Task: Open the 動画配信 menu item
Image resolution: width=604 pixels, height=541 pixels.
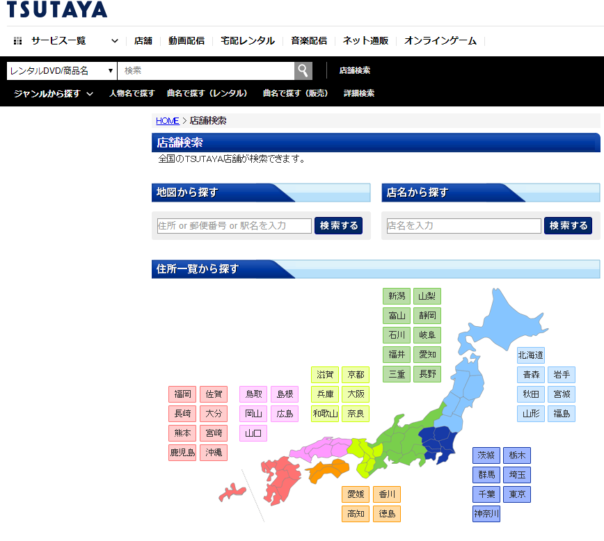Action: point(186,41)
